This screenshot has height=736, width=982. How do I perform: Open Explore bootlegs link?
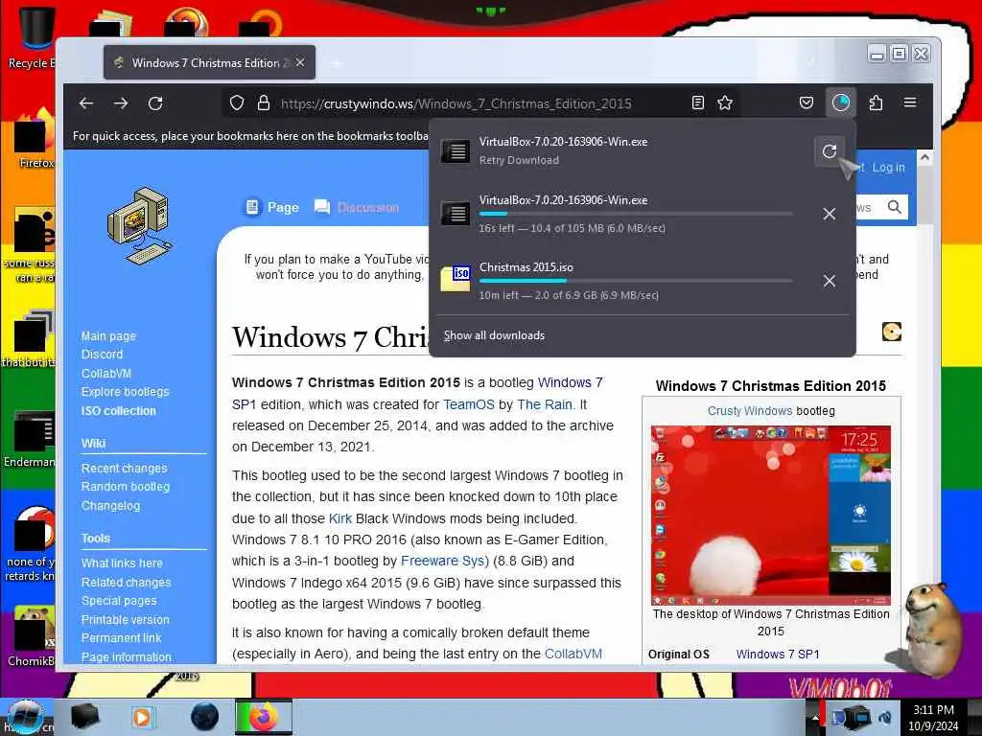coord(126,392)
